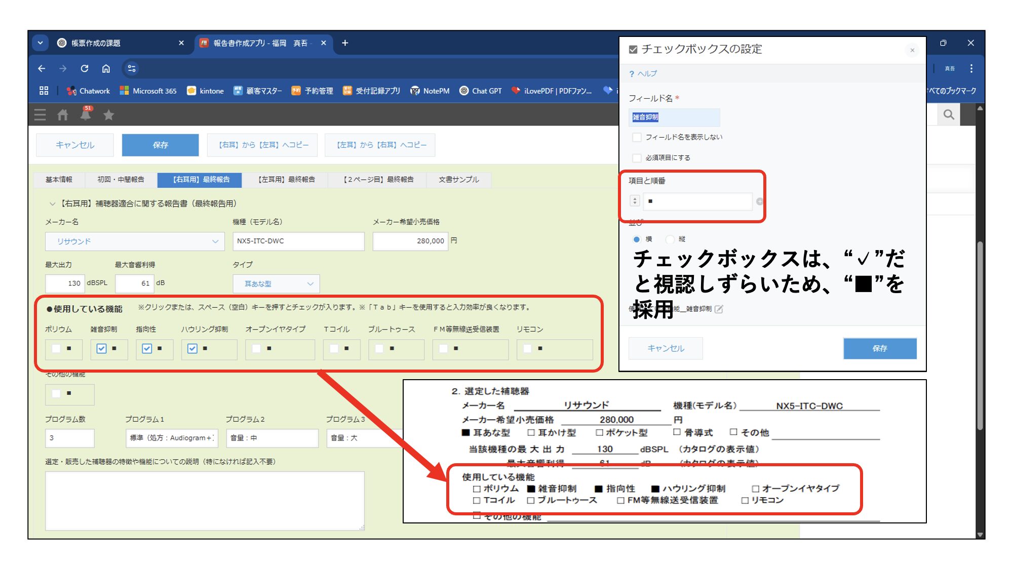
Task: Open the タイプ dropdown showing 耳あな型
Action: [276, 283]
